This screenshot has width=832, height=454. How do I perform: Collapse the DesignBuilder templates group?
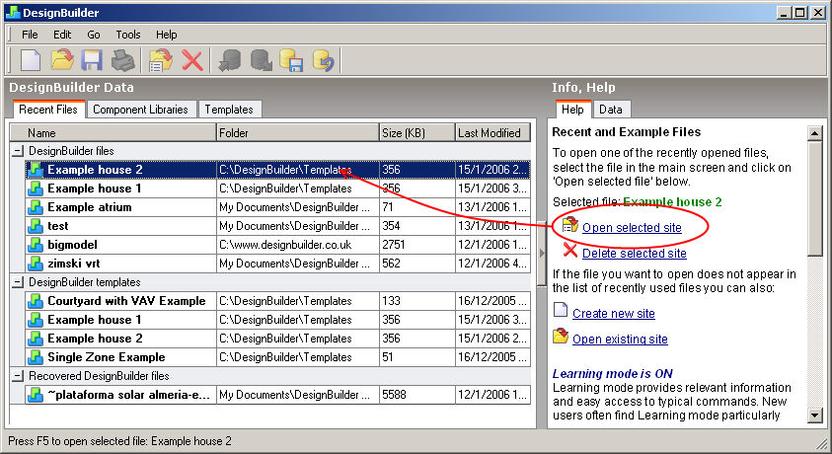pyautogui.click(x=17, y=282)
